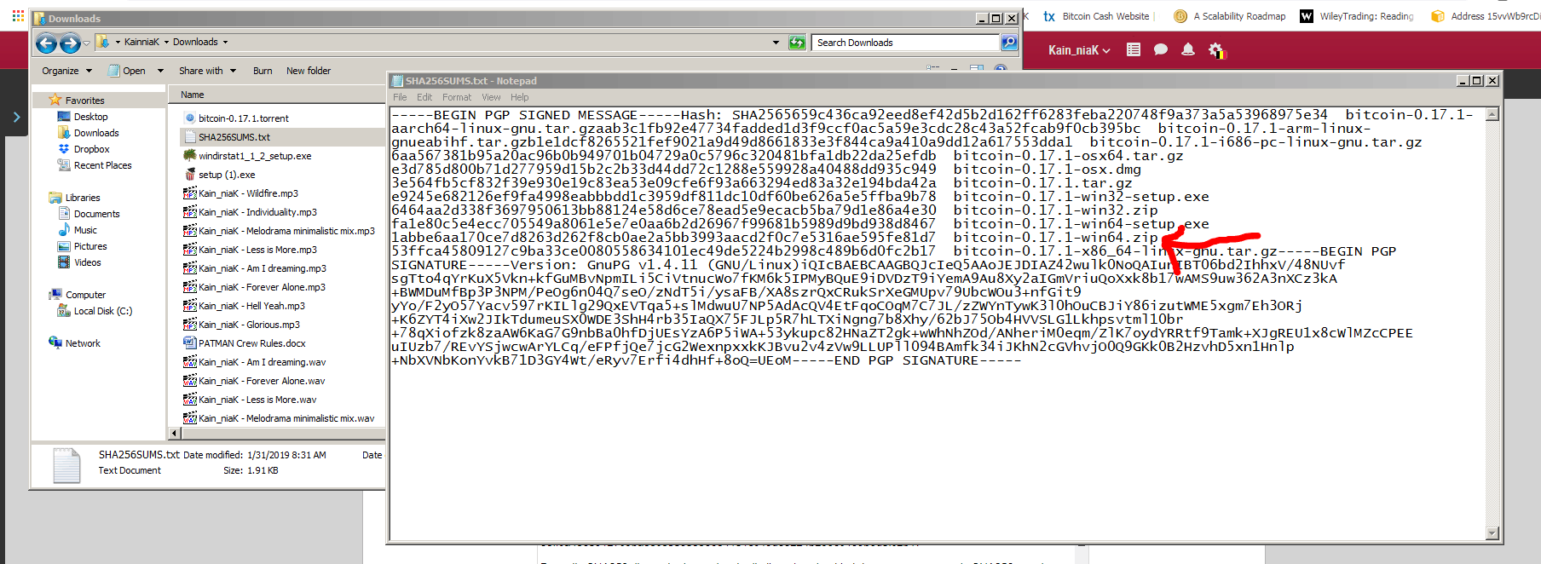Viewport: 1541px width, 564px height.
Task: Expand KainniaK breadcrumb arrow
Action: click(x=166, y=42)
